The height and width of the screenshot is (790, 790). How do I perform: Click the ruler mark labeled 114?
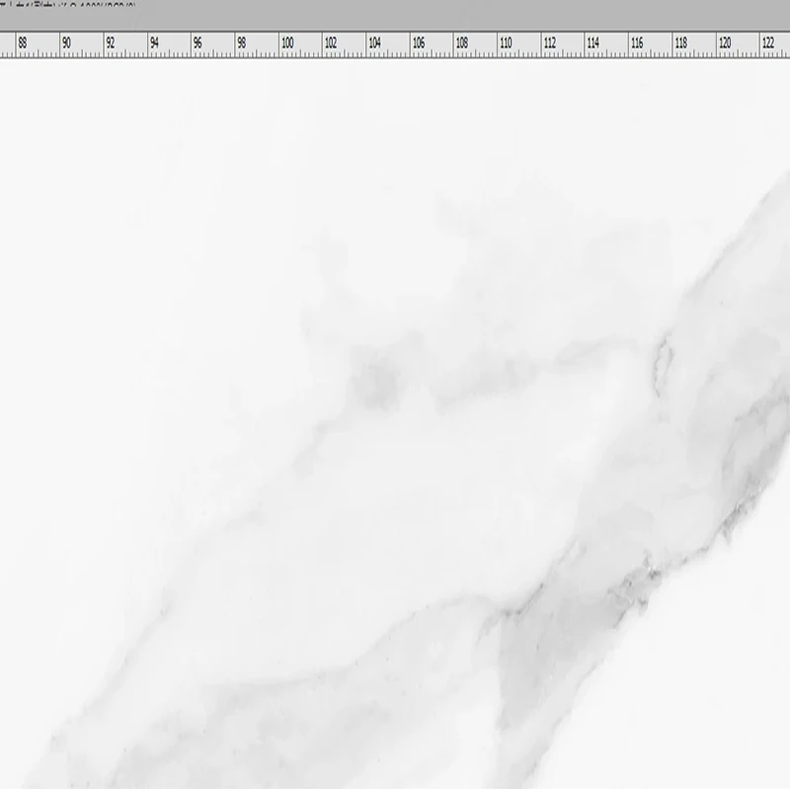[593, 43]
